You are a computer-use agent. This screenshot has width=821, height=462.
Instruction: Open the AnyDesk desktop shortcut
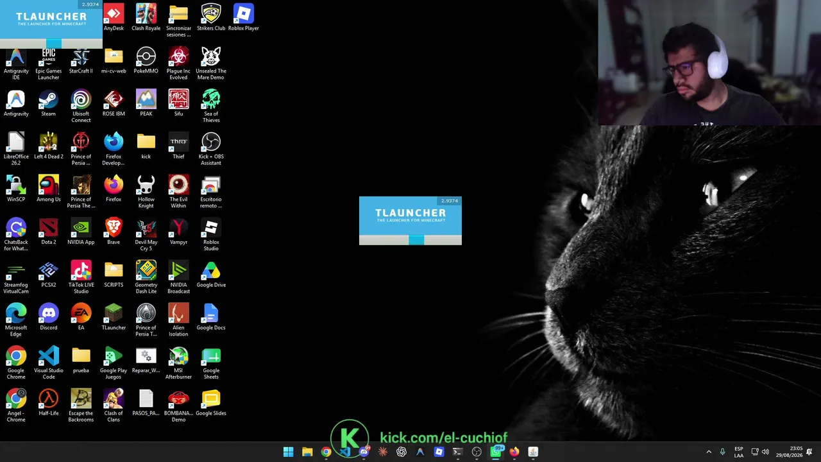pos(114,18)
